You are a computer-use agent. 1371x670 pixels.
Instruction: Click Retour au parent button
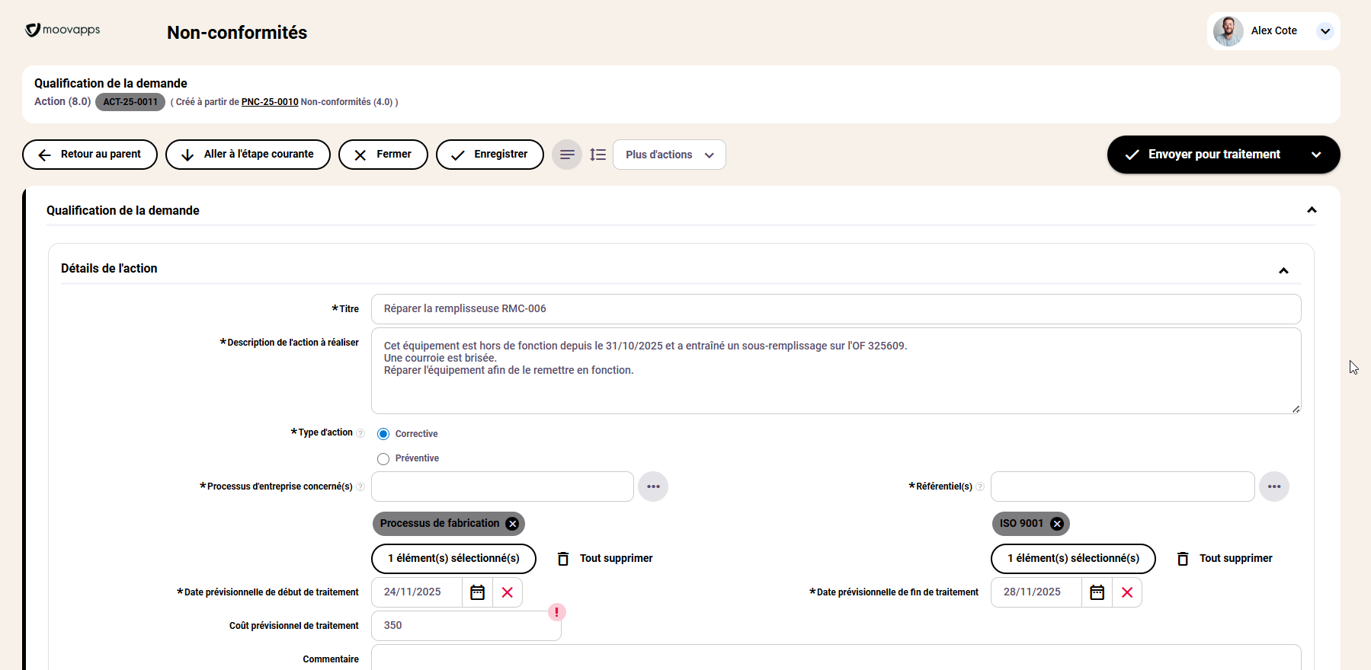90,155
